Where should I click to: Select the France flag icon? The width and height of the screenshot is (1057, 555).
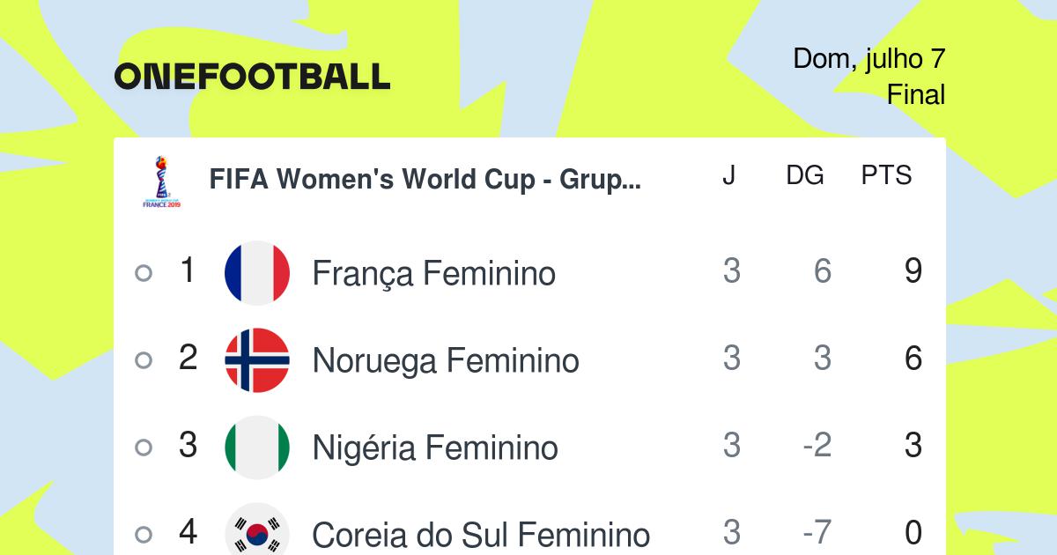257,273
